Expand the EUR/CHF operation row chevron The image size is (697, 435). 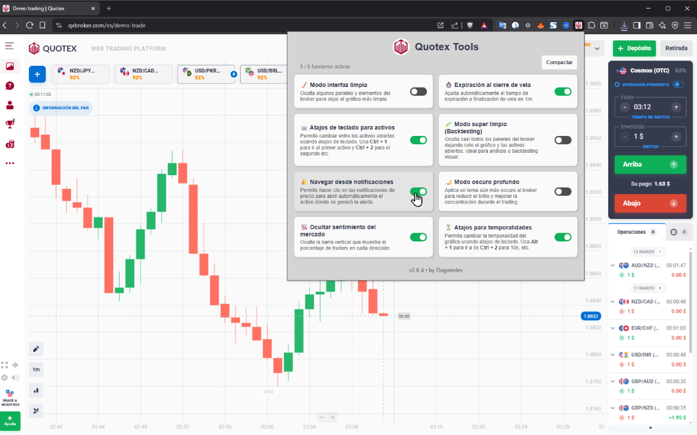pos(613,328)
